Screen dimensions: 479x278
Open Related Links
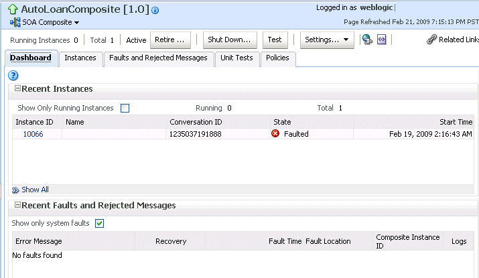pos(459,40)
